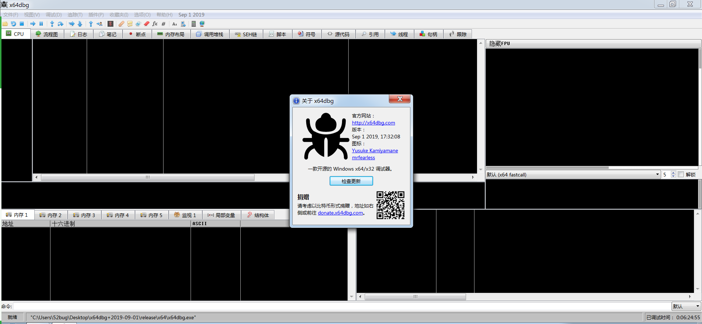The width and height of the screenshot is (702, 324).
Task: Click the Step Into icon
Action: click(52, 24)
